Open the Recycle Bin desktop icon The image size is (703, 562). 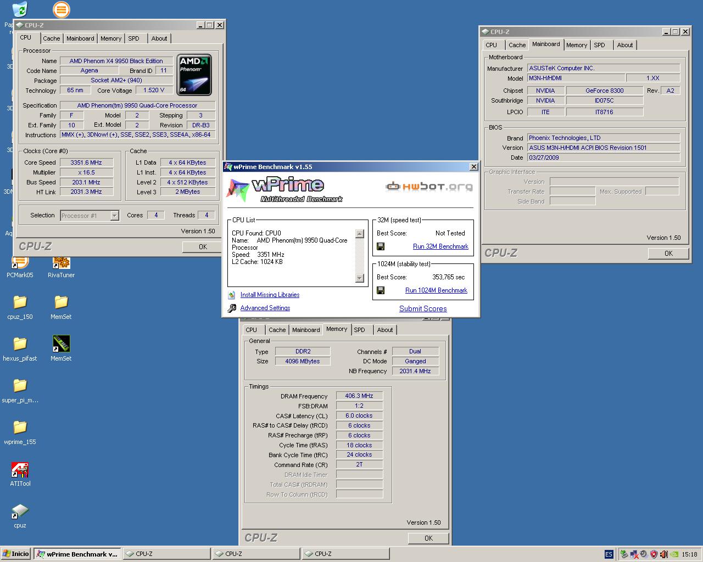tap(20, 9)
